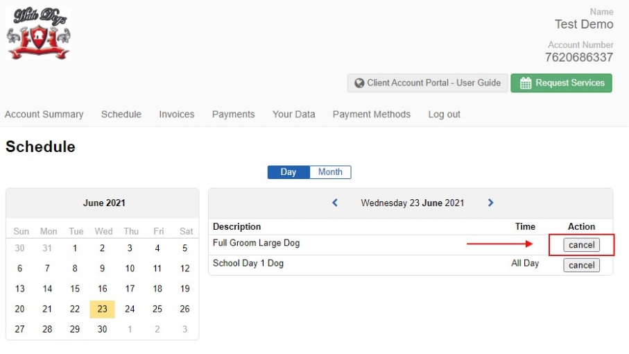Open the Invoices menu item
The width and height of the screenshot is (629, 354).
177,115
